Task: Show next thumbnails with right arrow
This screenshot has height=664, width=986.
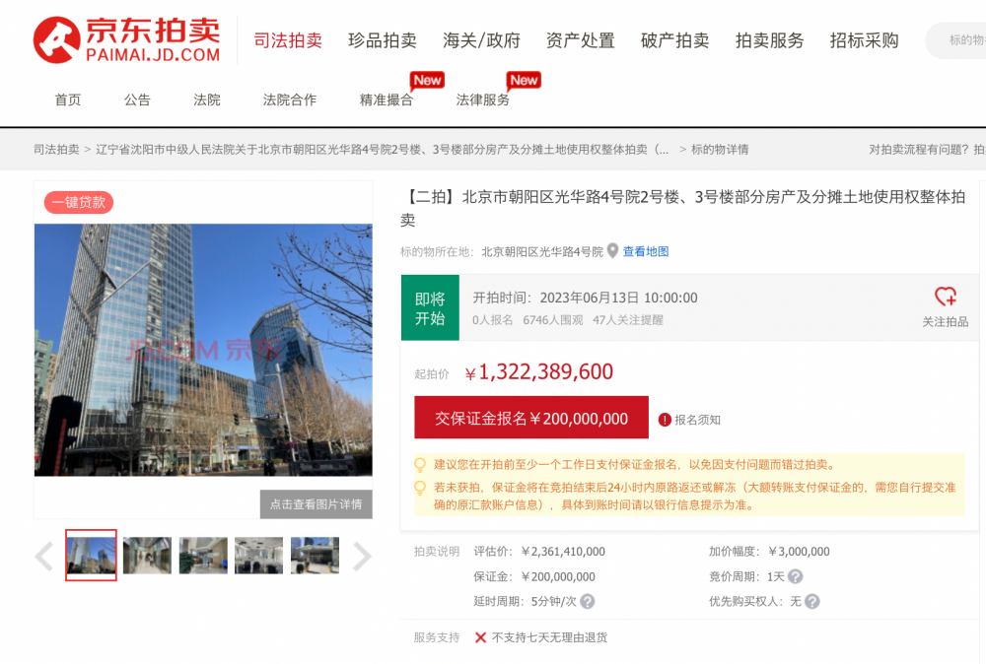Action: [x=362, y=556]
